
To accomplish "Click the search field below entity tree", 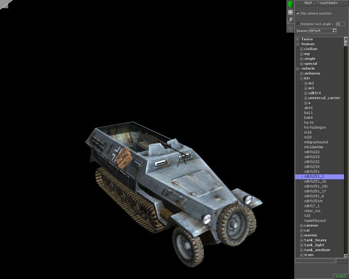I will tap(315, 261).
